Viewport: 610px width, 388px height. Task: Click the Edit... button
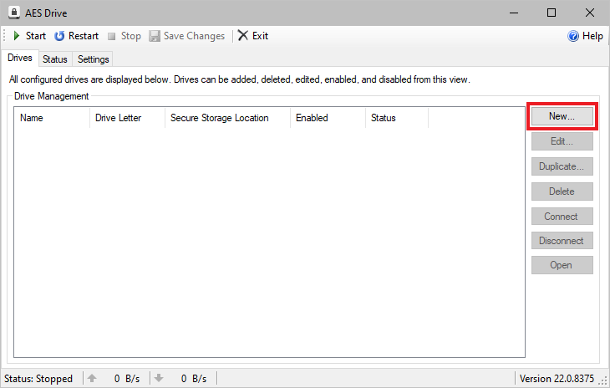pyautogui.click(x=562, y=141)
